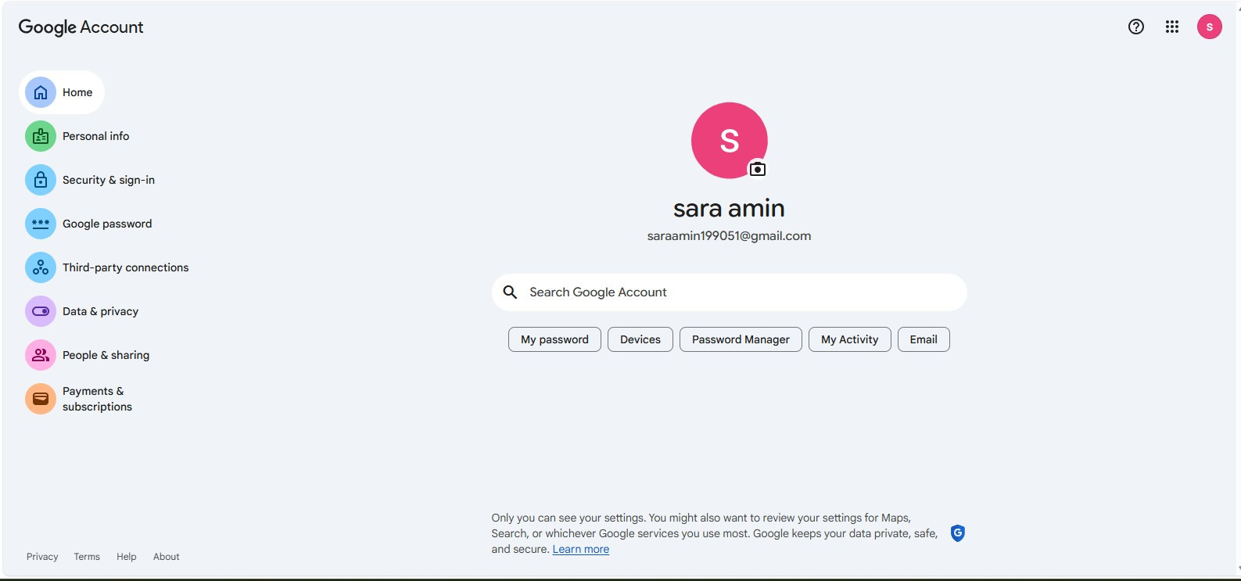Open the Help question mark icon

click(1136, 27)
